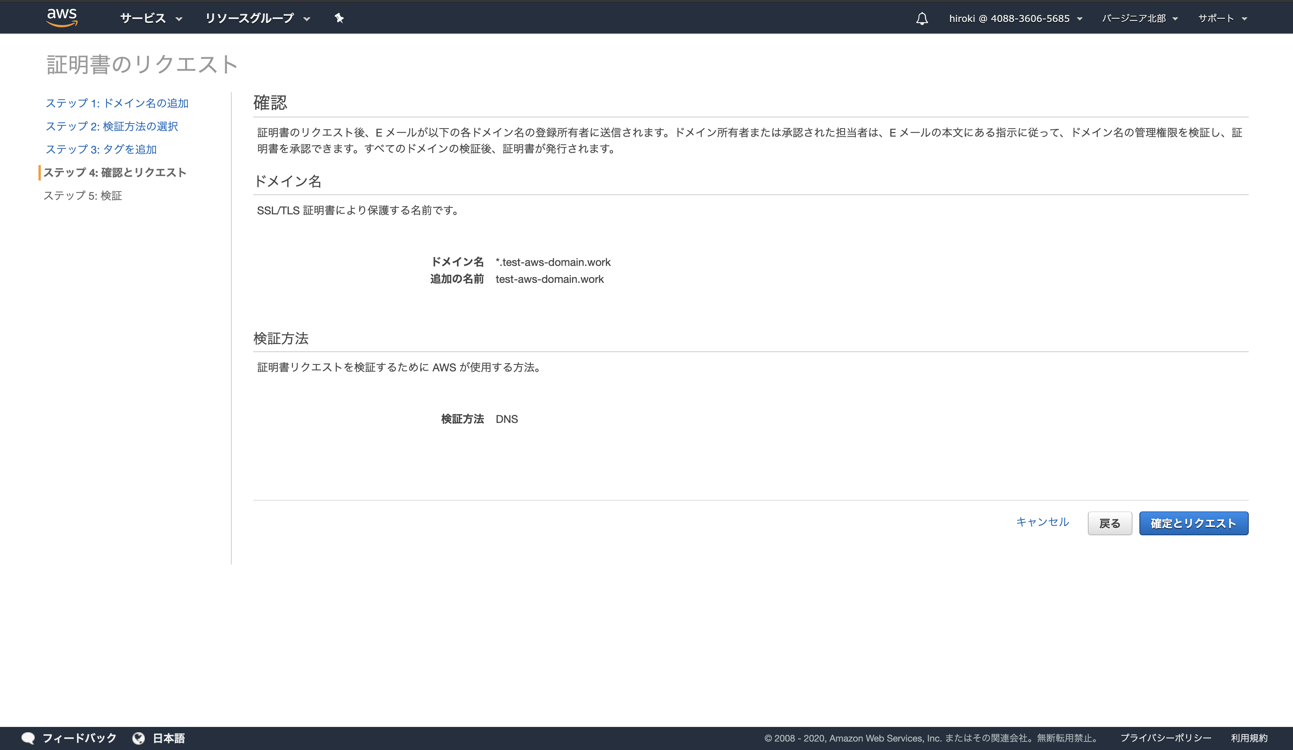Go to ステップ 3: タグを追加

[101, 149]
